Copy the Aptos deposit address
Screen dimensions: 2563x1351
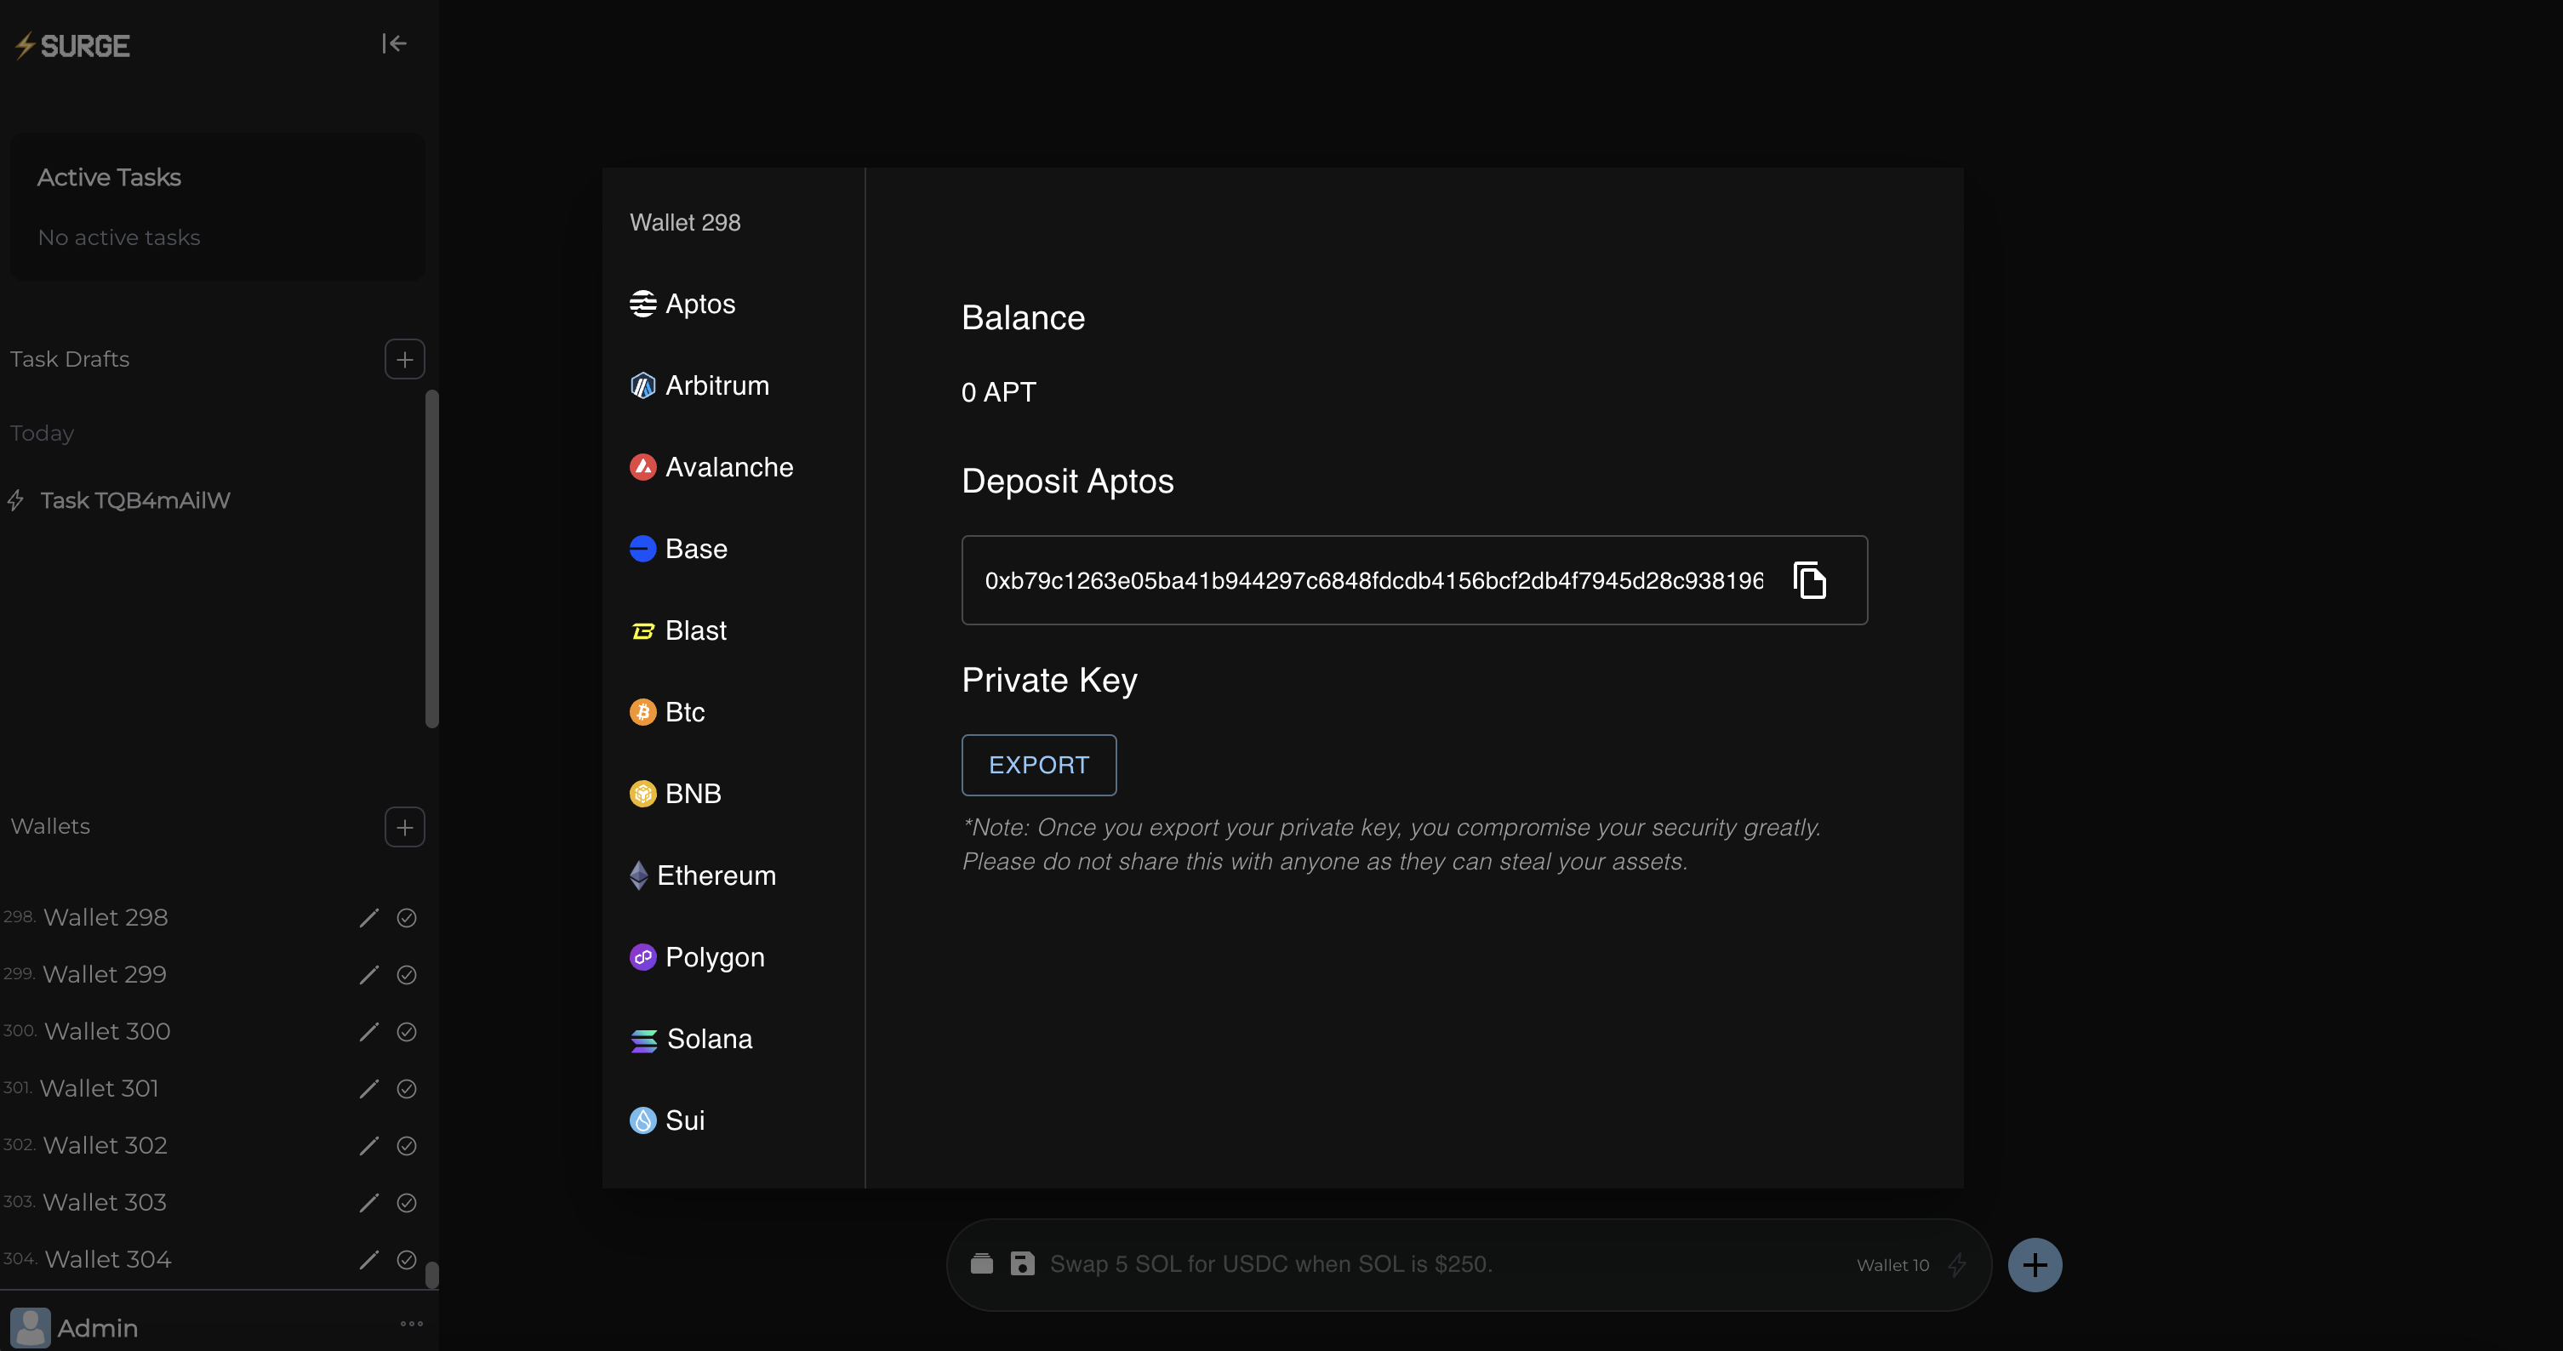click(x=1809, y=580)
